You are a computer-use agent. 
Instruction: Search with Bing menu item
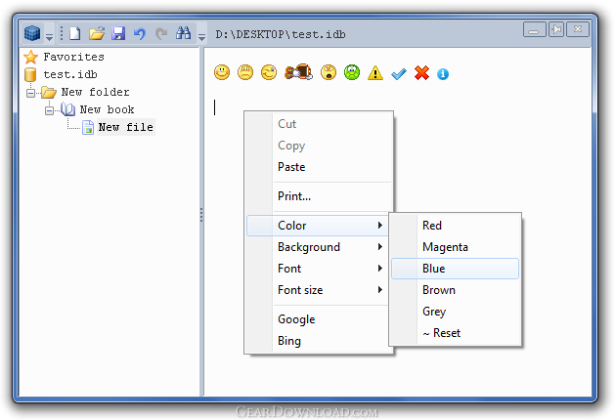tap(319, 341)
